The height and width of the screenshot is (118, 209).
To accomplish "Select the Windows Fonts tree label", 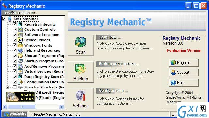I will pos(38,45).
